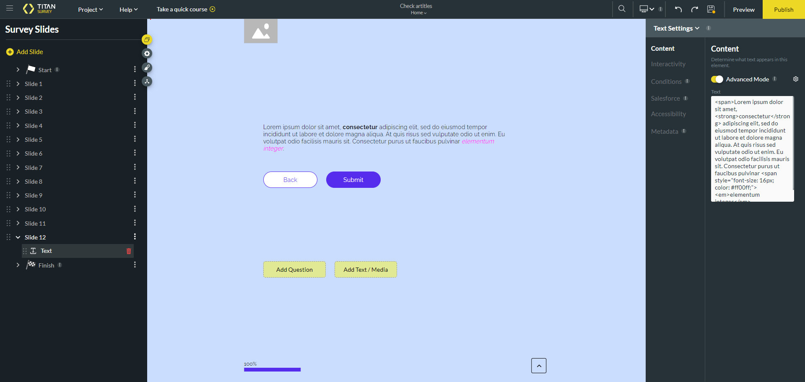The height and width of the screenshot is (382, 805).
Task: Collapse Slide 12 tree item
Action: (18, 237)
